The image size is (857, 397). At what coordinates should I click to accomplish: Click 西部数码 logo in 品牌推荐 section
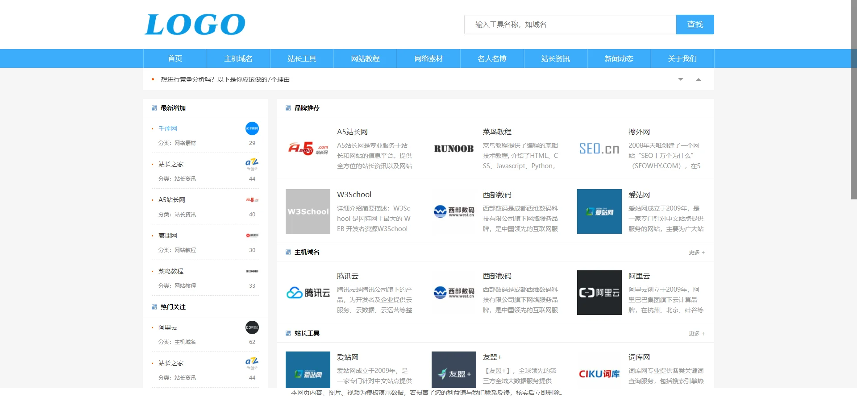click(x=454, y=211)
